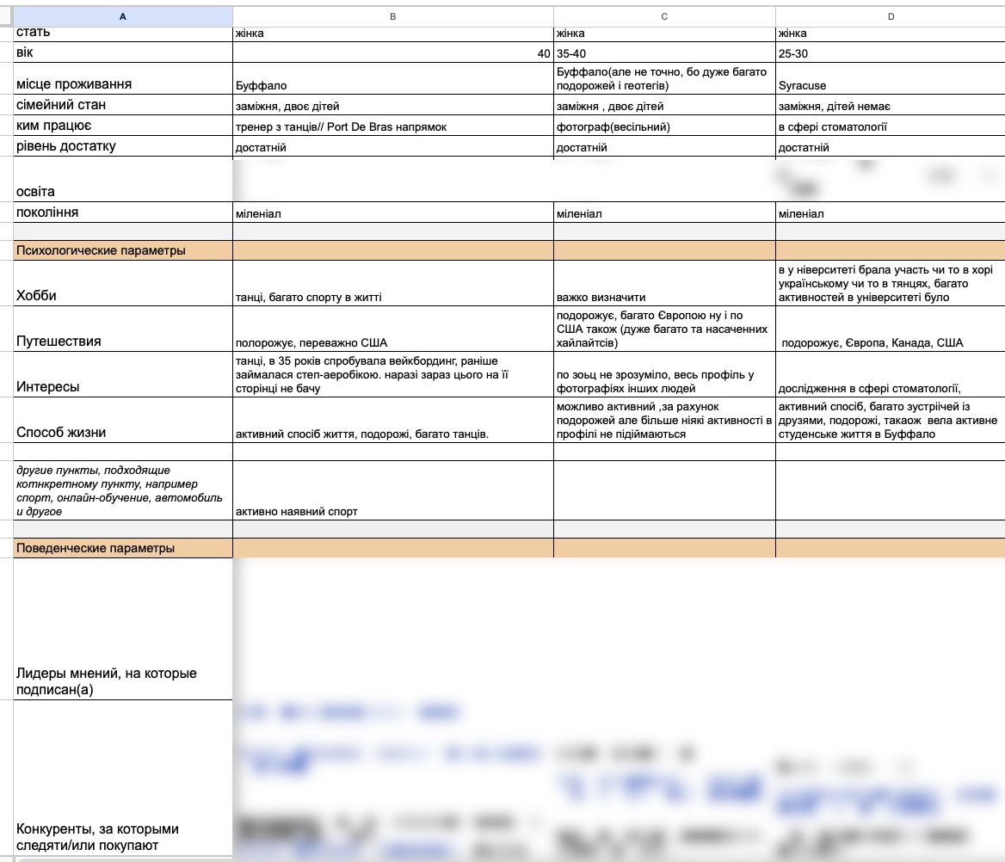Click the cell containing '25-30'
The height and width of the screenshot is (862, 1005).
tap(891, 52)
